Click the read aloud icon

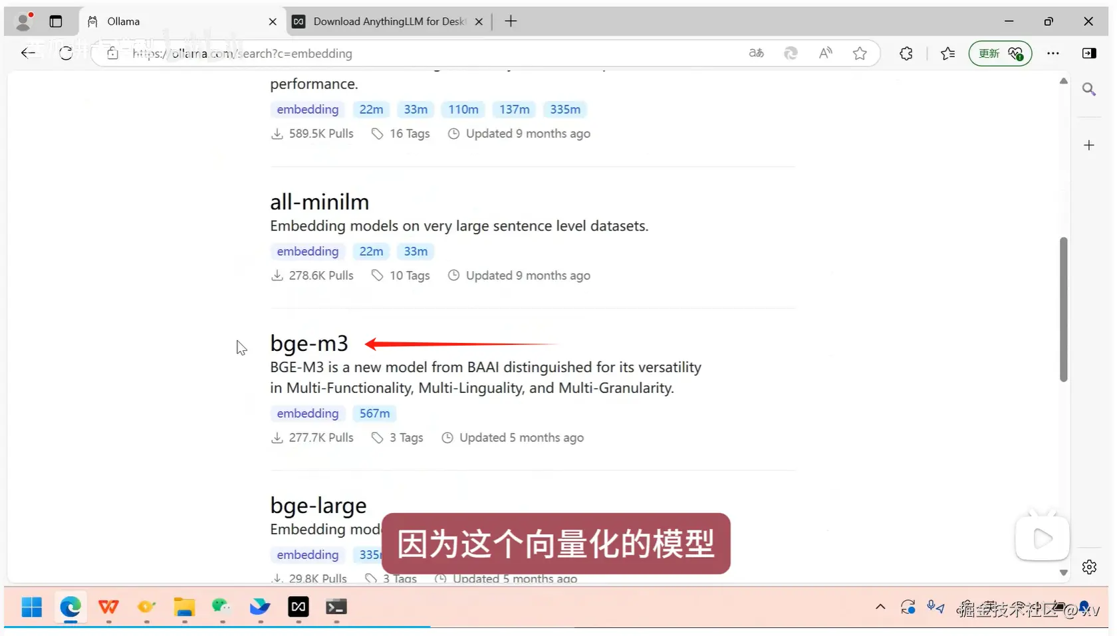click(x=825, y=53)
